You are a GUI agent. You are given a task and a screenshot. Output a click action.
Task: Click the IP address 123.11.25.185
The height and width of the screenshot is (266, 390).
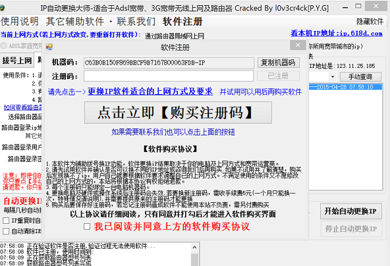[356, 66]
